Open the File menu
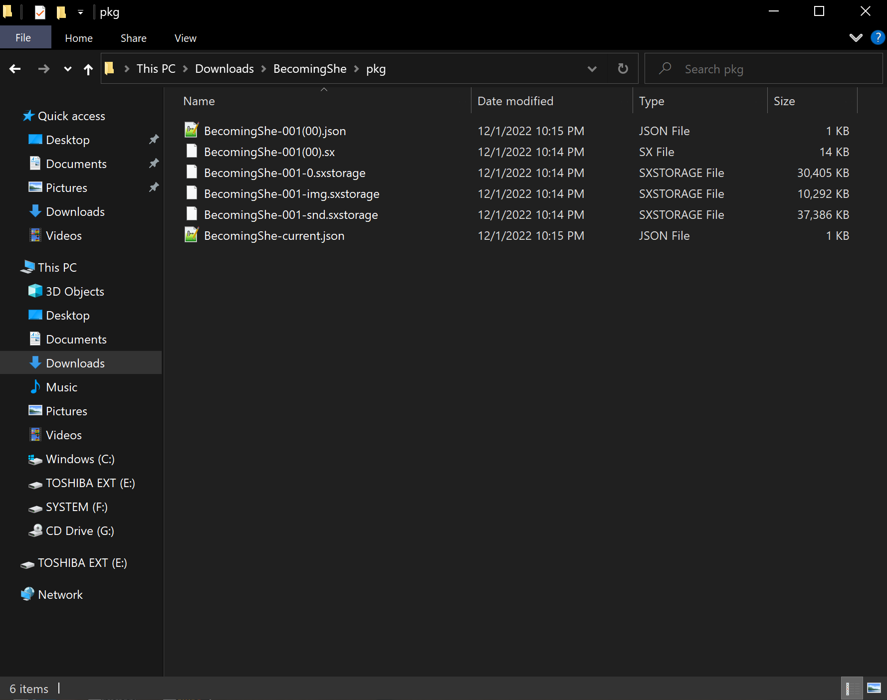887x700 pixels. (23, 37)
